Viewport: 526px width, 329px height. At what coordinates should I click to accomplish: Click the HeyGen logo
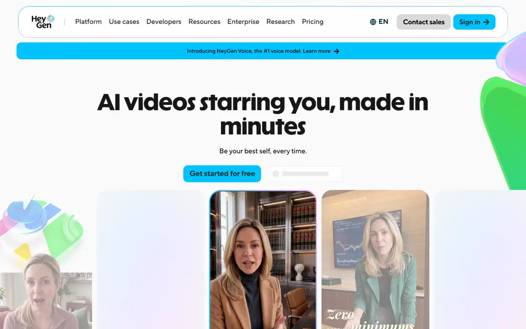(x=43, y=22)
